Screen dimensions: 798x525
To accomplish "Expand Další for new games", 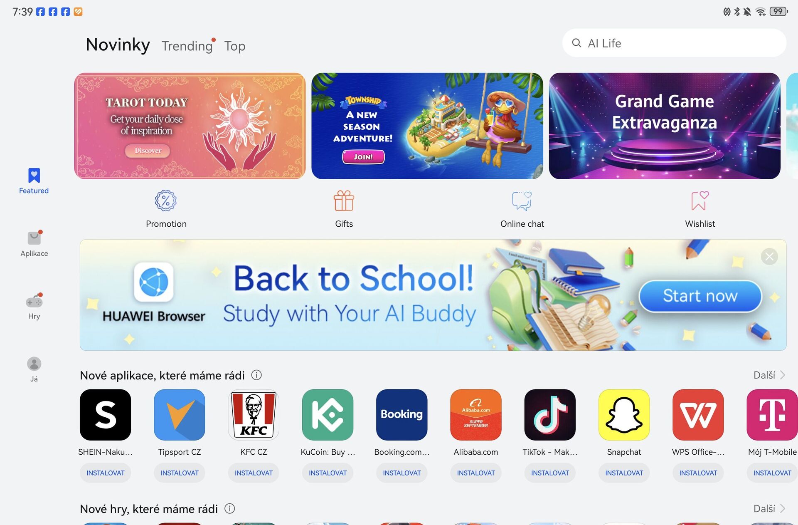I will pos(769,508).
